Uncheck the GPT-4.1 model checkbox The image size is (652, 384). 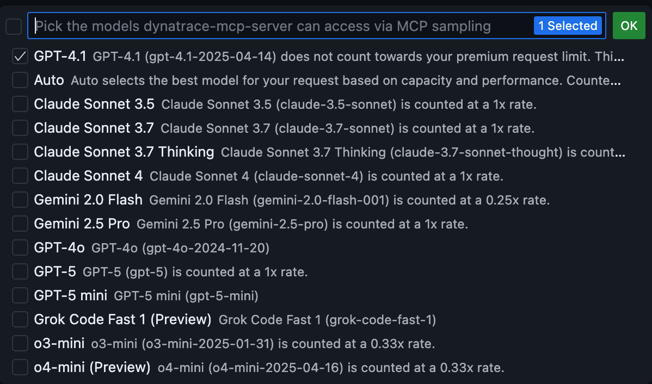coord(20,57)
